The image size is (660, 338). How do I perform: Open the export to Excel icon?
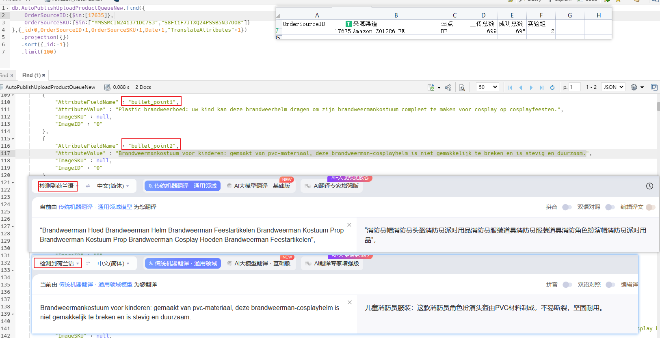click(x=431, y=87)
